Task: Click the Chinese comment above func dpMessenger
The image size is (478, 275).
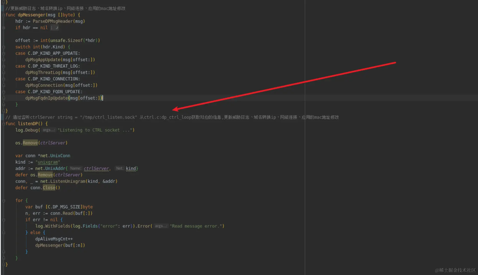Action: [65, 8]
